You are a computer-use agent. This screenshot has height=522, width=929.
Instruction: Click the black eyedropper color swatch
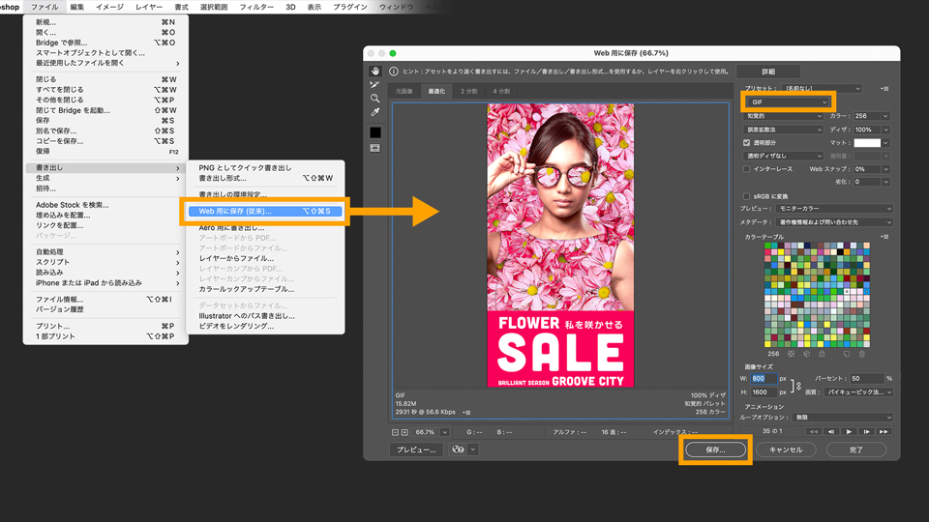pyautogui.click(x=375, y=132)
